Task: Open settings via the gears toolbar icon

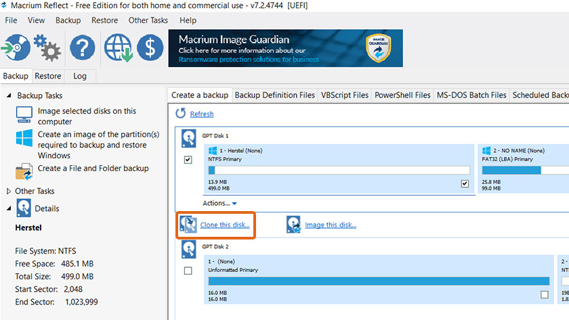Action: pos(47,47)
